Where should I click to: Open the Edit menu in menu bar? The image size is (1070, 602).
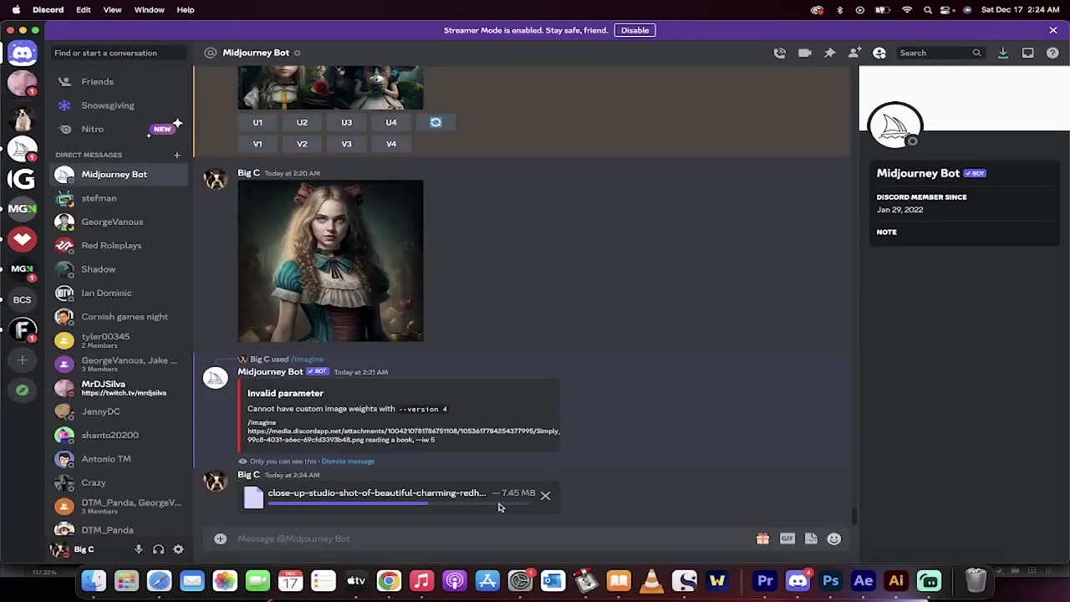[84, 10]
